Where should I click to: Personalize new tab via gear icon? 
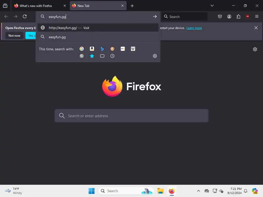(x=255, y=49)
